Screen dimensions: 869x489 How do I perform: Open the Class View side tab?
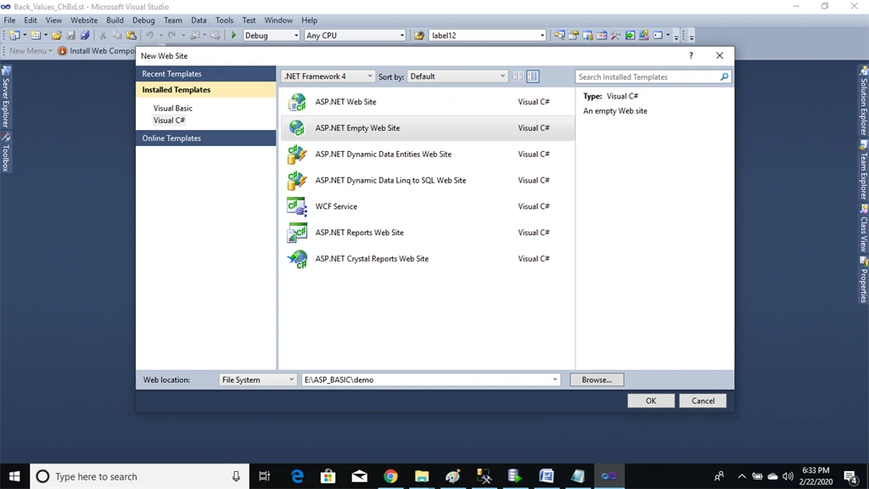point(863,228)
